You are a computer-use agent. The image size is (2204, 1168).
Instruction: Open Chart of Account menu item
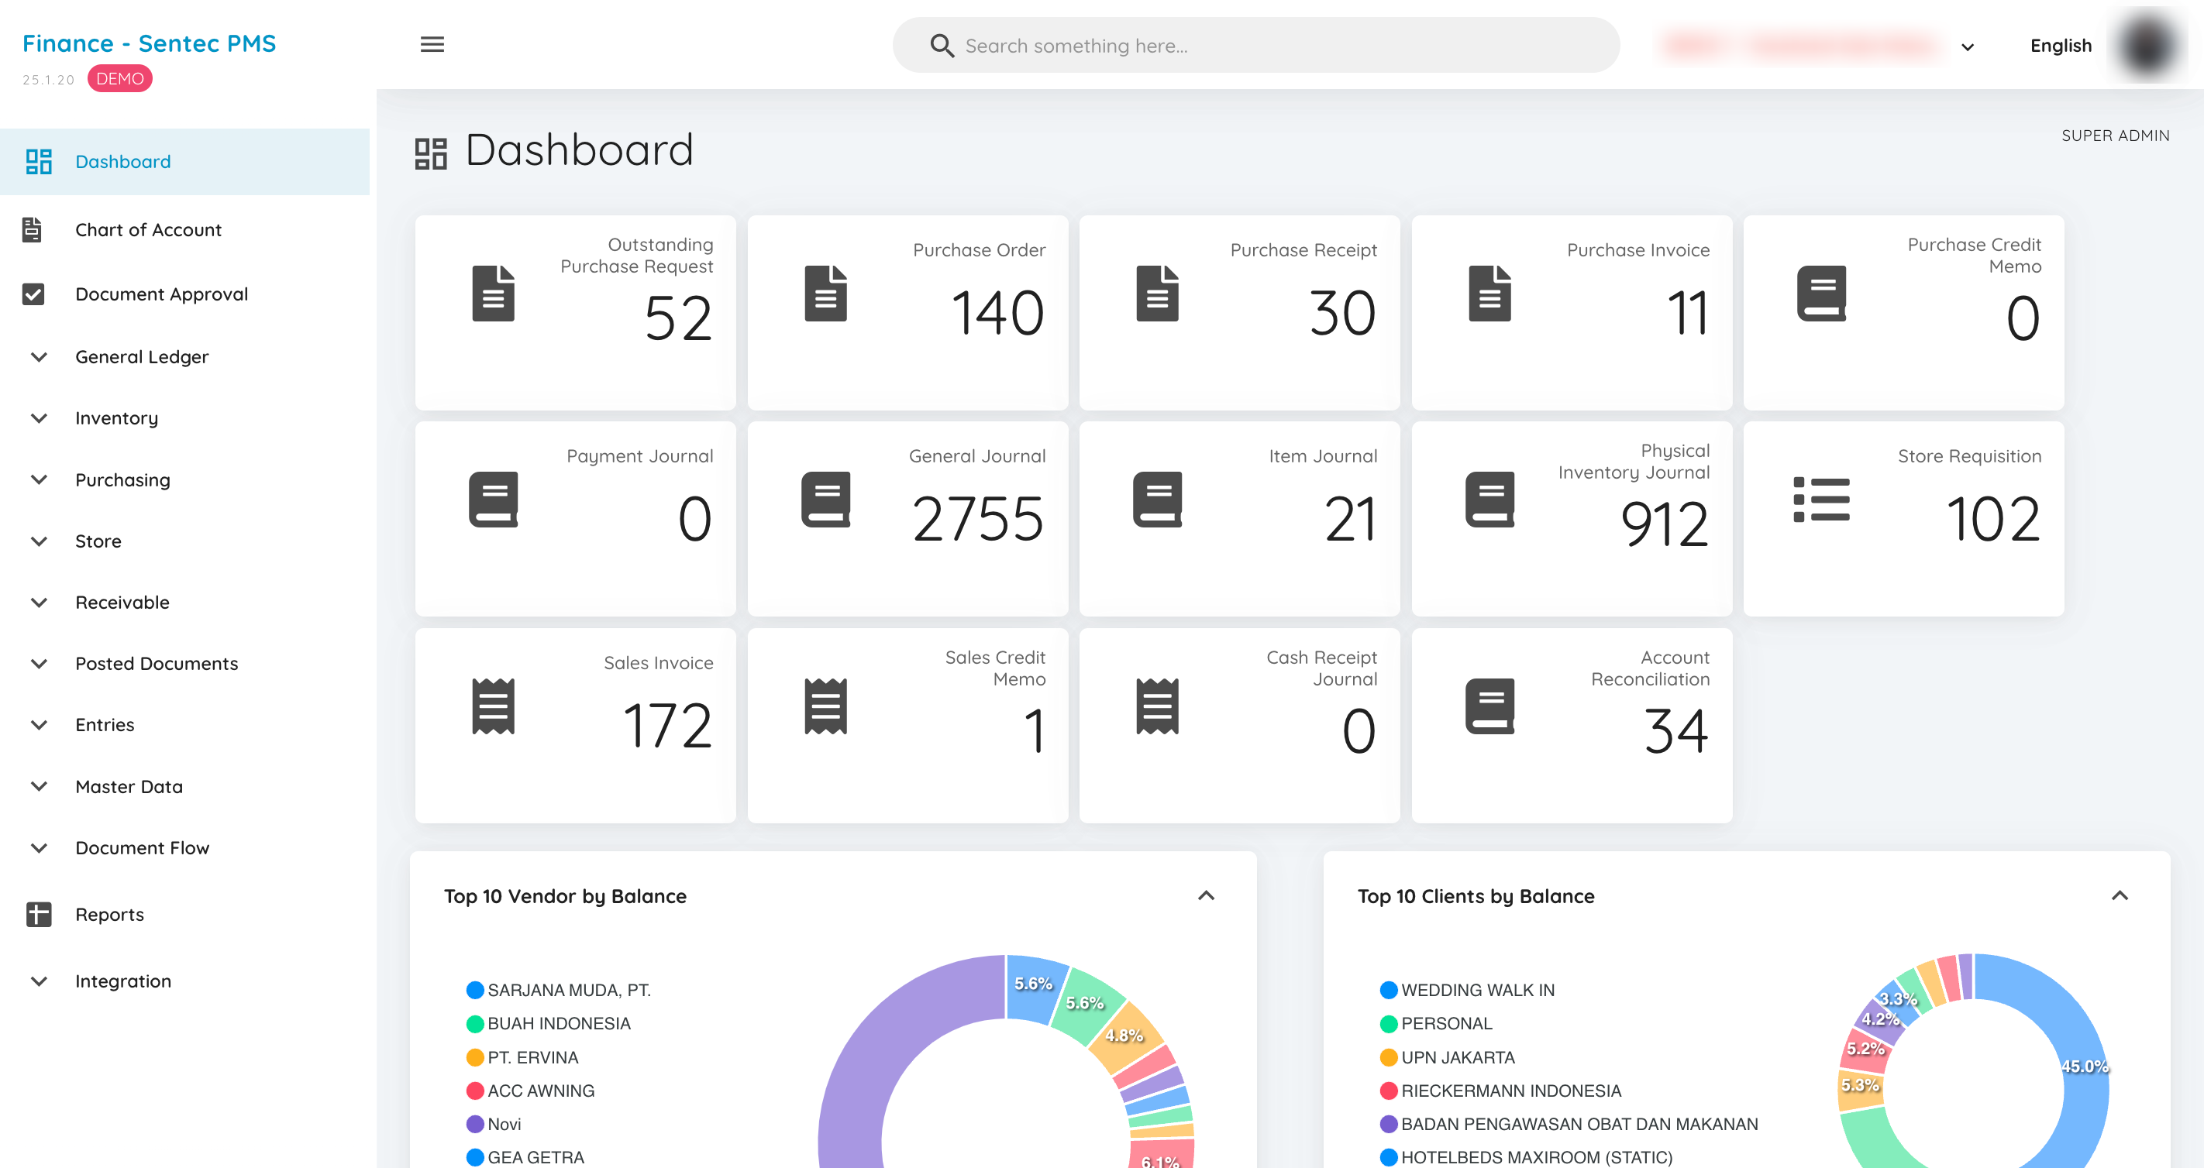(184, 229)
